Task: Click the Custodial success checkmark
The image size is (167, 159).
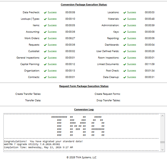Action: 45,51
